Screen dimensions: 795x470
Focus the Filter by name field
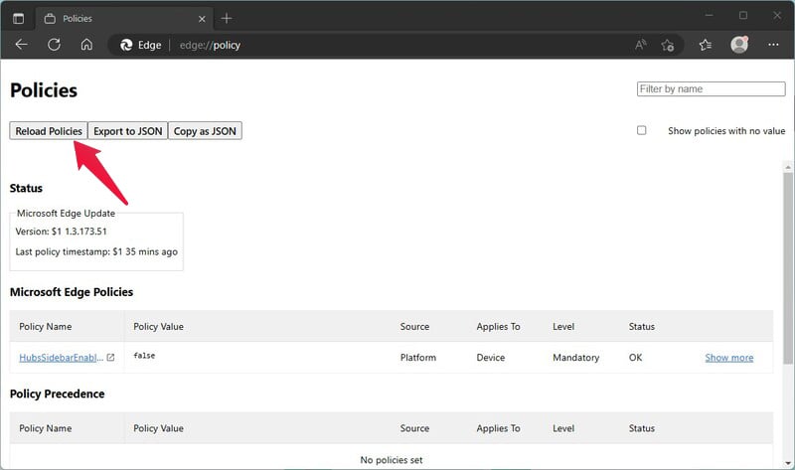click(711, 88)
